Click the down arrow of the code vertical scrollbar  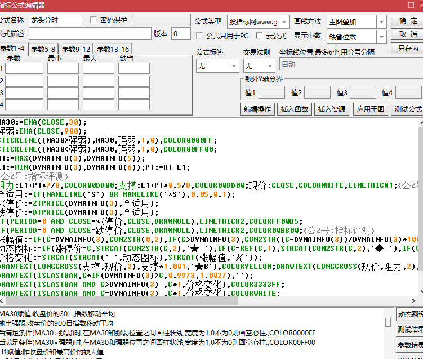click(421, 291)
